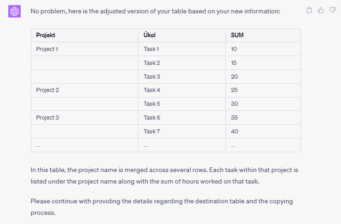Click the Task 4 cell
The height and width of the screenshot is (224, 341).
click(x=182, y=90)
